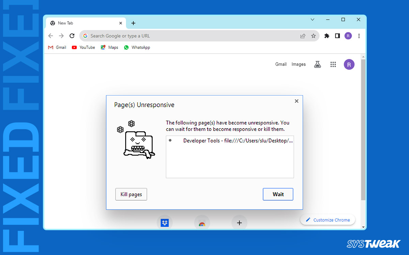Bookmark this page with the star icon
The width and height of the screenshot is (409, 255).
pyautogui.click(x=313, y=36)
